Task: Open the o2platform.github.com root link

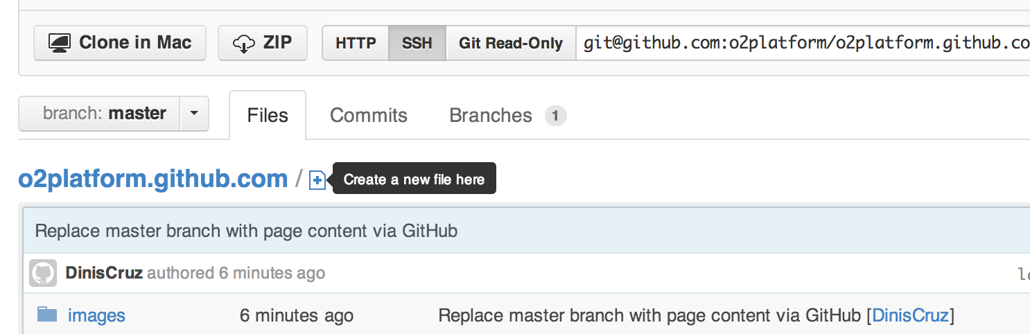Action: point(153,179)
